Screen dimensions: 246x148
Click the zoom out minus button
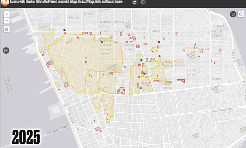click(x=7, y=21)
